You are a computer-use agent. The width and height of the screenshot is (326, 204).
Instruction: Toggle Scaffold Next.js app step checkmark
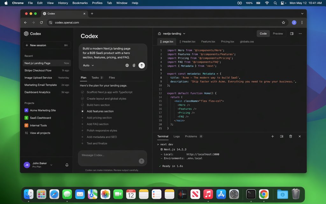tap(82, 92)
